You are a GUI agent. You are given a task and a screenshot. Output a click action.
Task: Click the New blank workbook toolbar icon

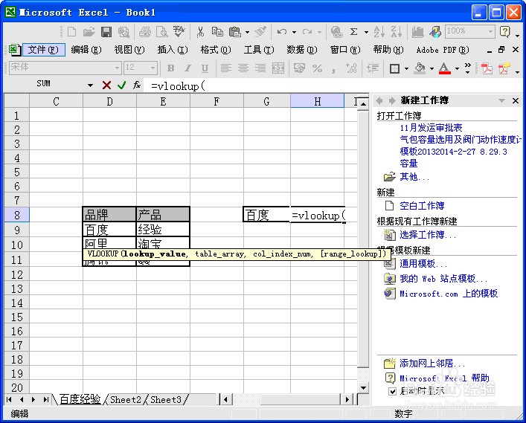71,32
